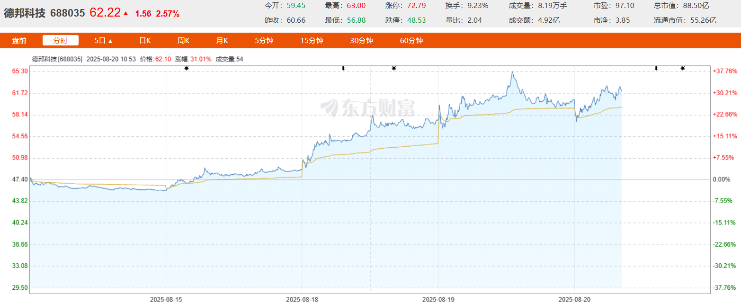Screen dimensions: 741x303
Task: Click the 成交量 value 8.19万手
Action: pos(553,6)
